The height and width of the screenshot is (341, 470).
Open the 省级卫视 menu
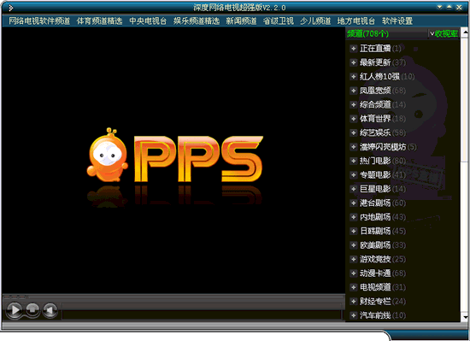(279, 21)
